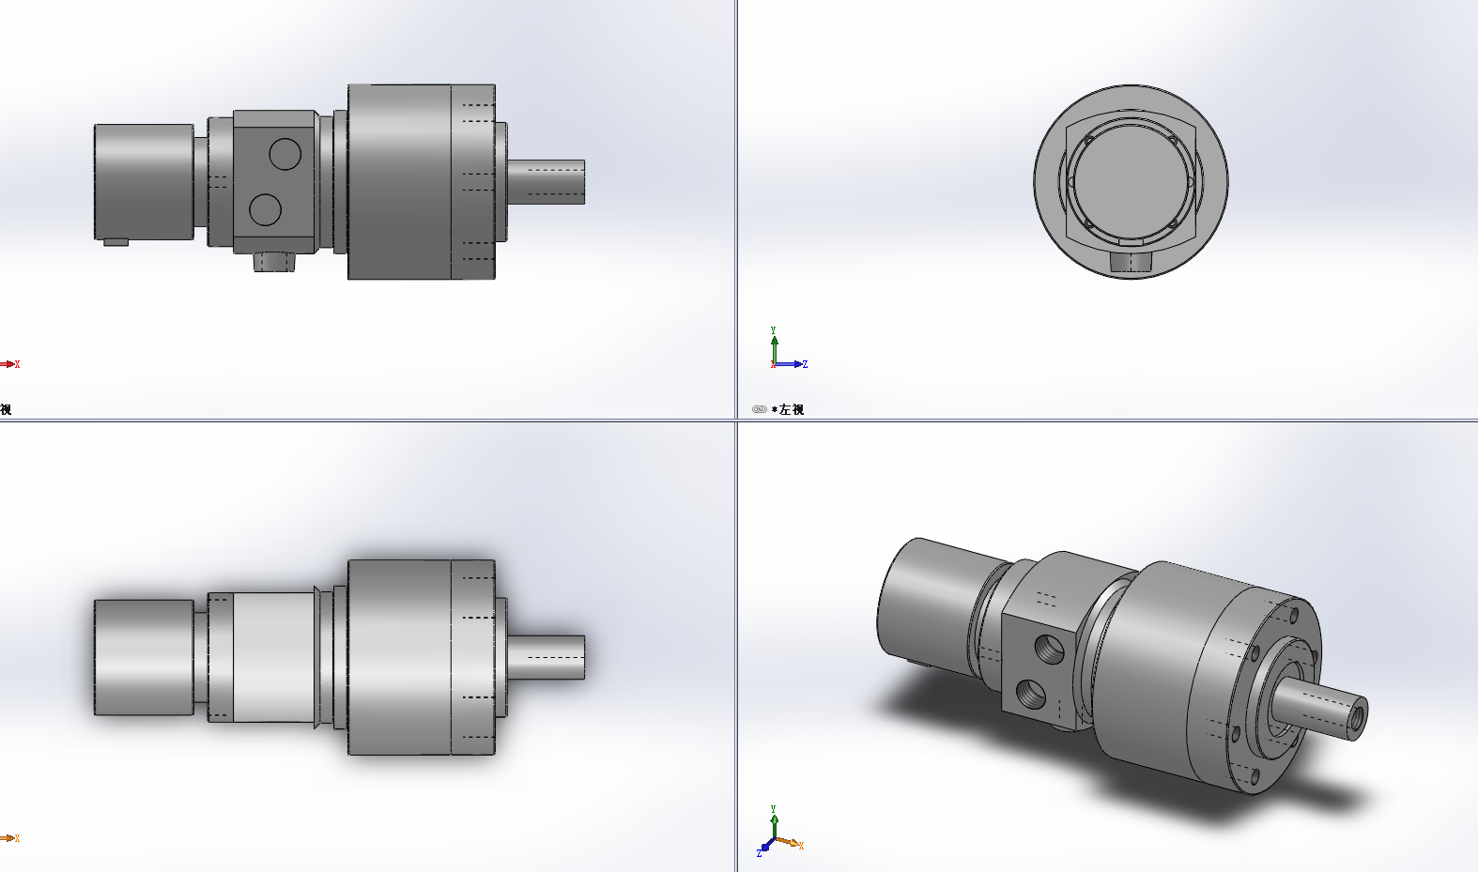Select the circular end face in the 左视 viewport
Image resolution: width=1478 pixels, height=872 pixels.
point(1131,181)
